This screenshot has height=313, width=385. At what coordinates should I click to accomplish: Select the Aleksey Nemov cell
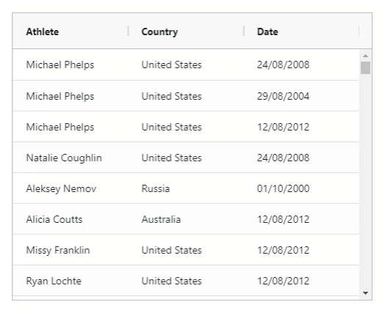[x=71, y=188]
